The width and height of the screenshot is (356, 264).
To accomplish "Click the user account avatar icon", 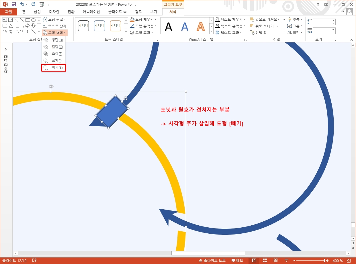I will pos(349,12).
